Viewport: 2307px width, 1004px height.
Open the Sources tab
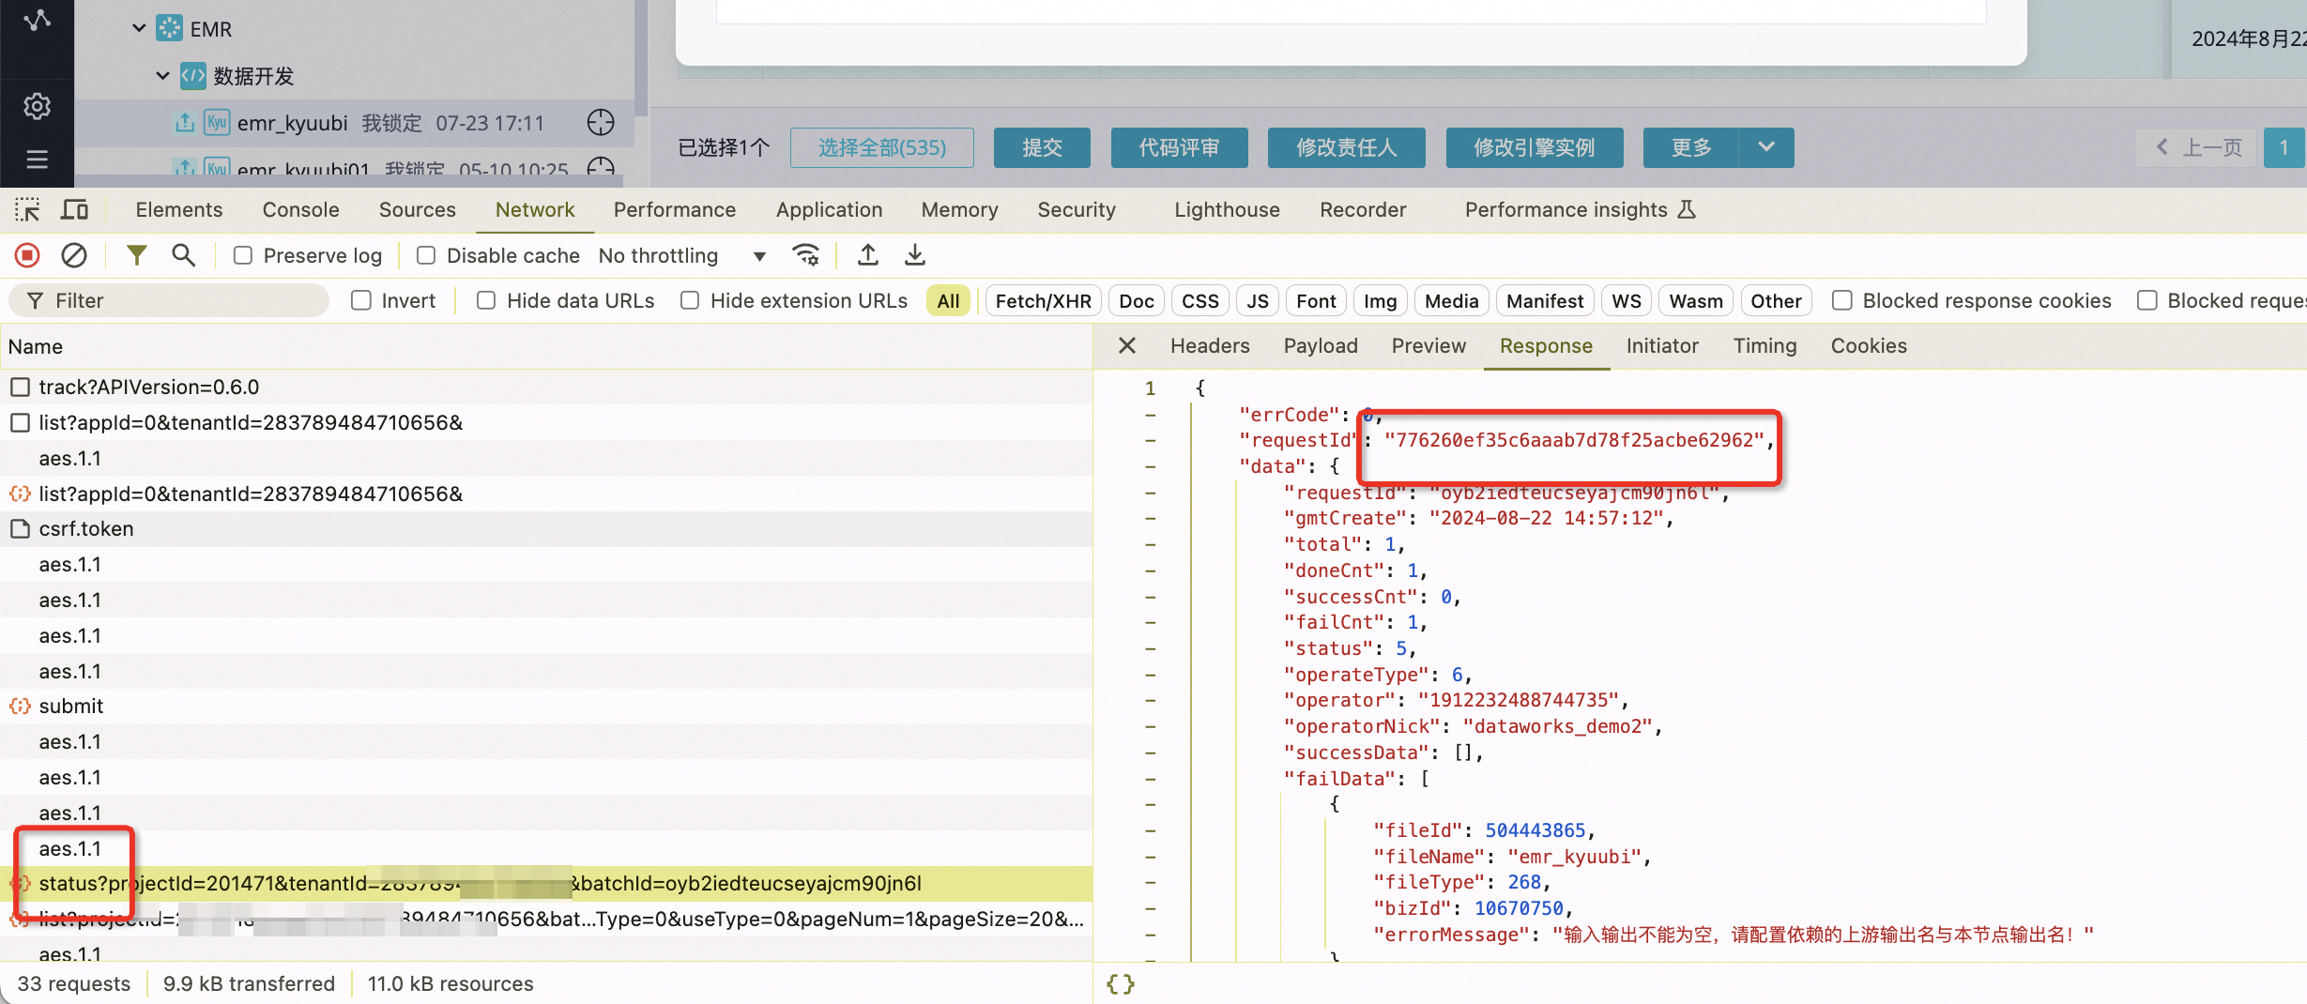coord(418,209)
